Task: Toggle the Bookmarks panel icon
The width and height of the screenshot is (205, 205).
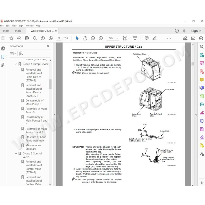Action: pyautogui.click(x=3, y=57)
